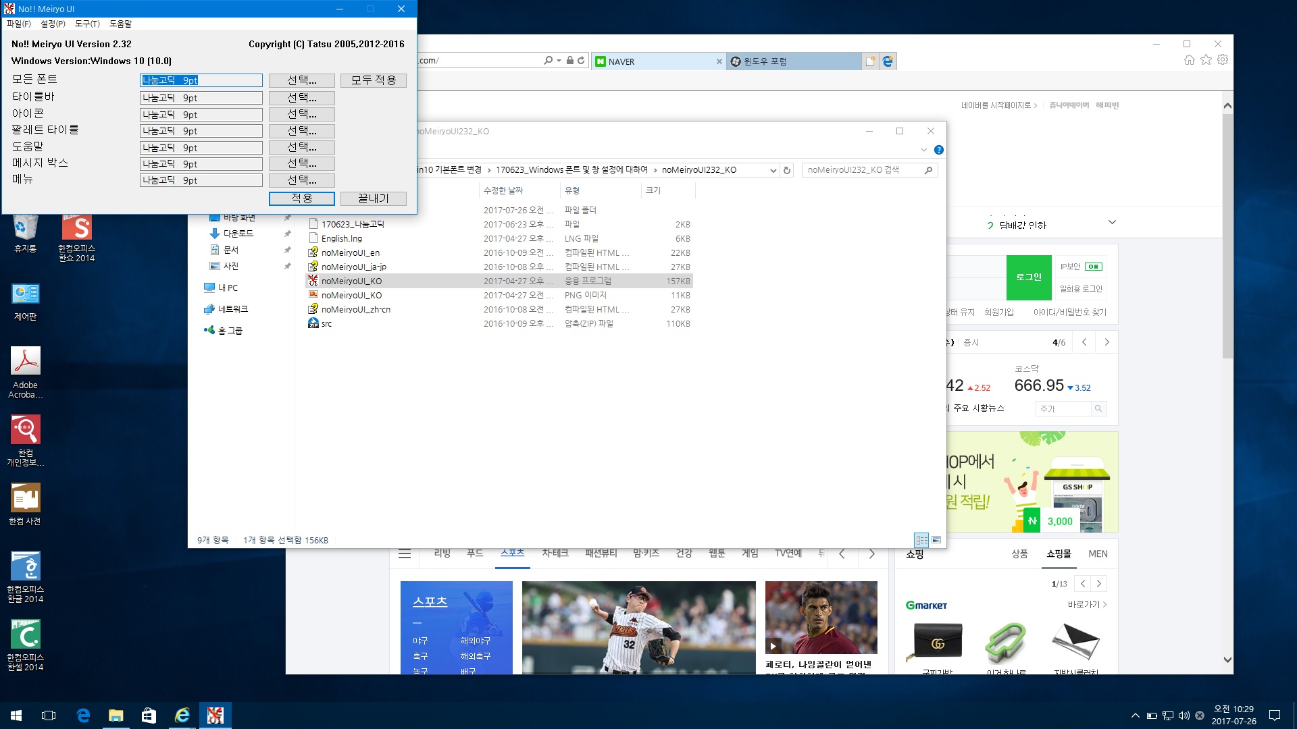Click 선택... button for 모든 폰트
This screenshot has width=1297, height=729.
(x=302, y=80)
